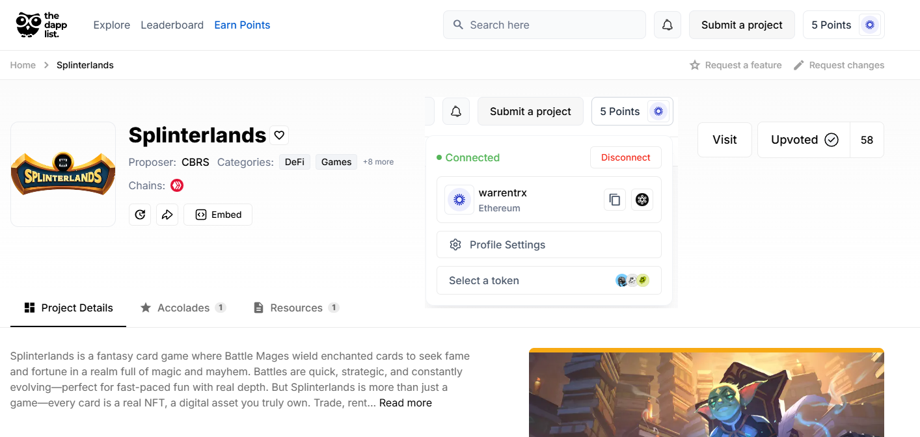This screenshot has width=920, height=437.
Task: Click the refresh icon beside Embed
Action: (140, 215)
